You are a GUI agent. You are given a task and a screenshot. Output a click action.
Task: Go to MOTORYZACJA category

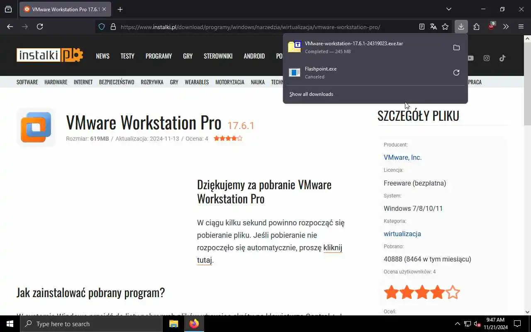point(229,82)
